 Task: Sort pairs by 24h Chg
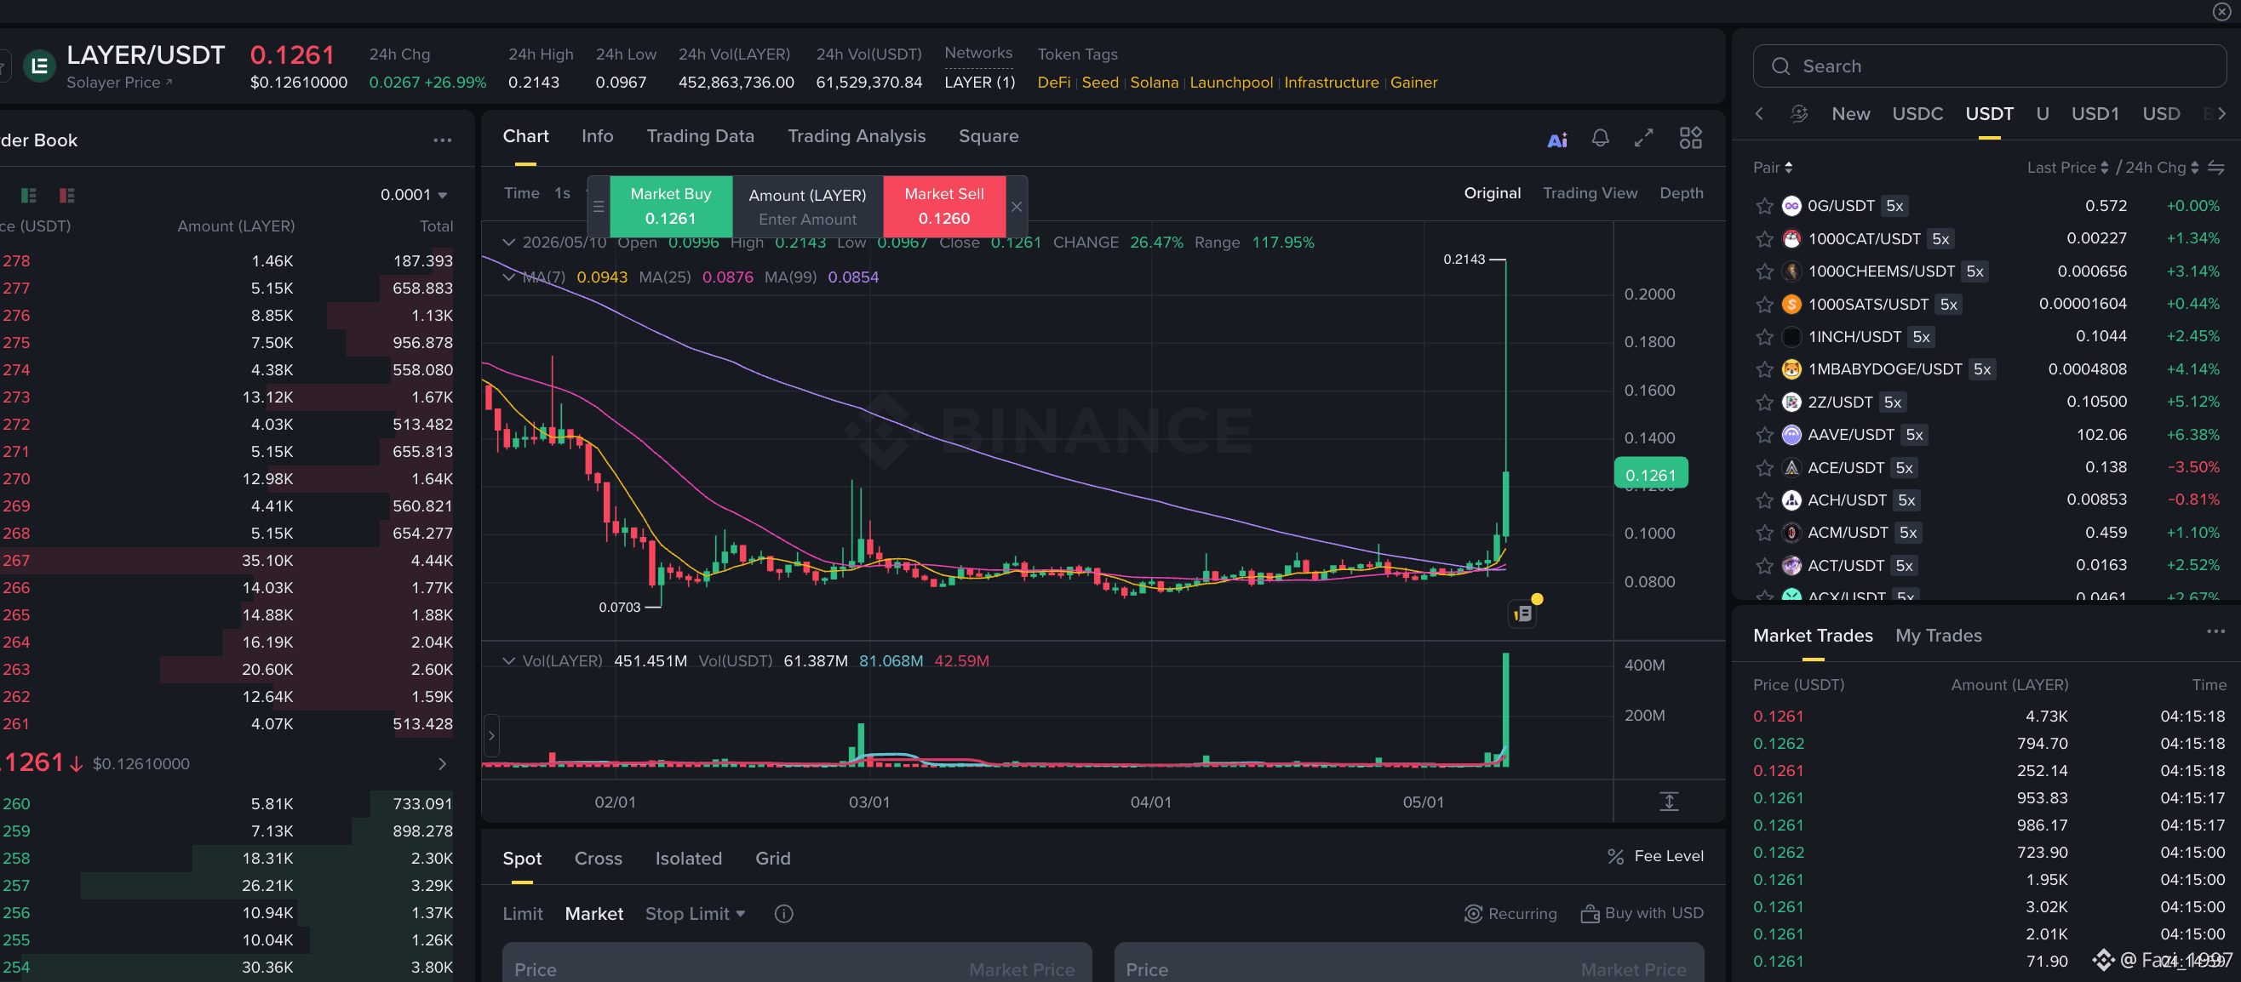click(x=2162, y=168)
